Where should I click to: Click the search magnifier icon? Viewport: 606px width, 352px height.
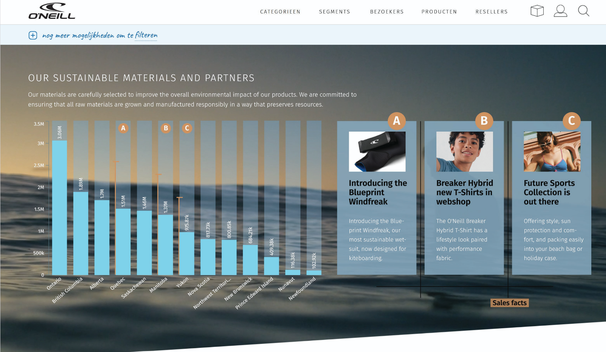[583, 11]
